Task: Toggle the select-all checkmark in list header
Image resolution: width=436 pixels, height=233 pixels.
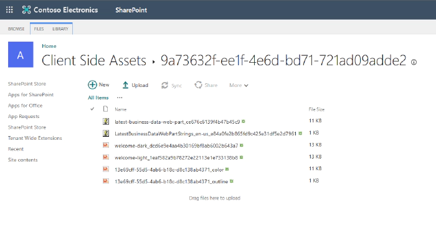Action: tap(92, 109)
